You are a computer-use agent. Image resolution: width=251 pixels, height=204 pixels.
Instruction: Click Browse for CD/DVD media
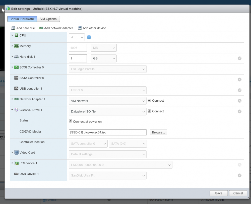click(x=158, y=132)
